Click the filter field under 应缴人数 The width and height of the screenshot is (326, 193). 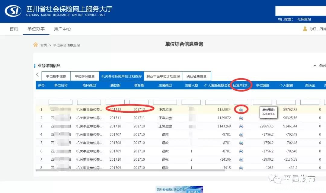191,102
